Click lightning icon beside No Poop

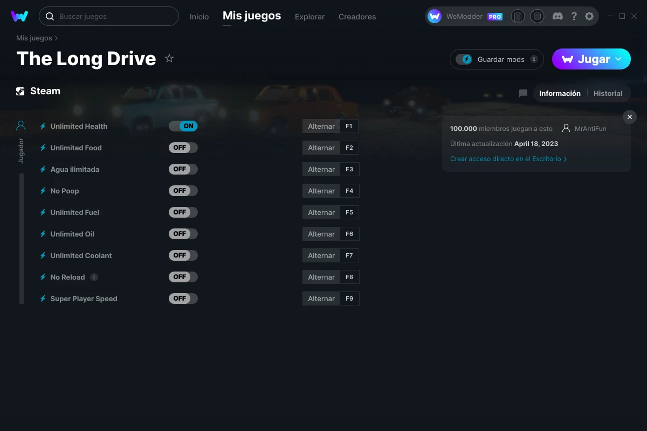tap(43, 191)
